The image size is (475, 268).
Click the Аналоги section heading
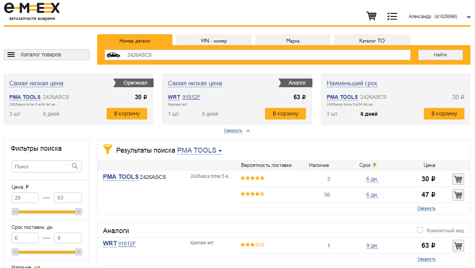(116, 231)
